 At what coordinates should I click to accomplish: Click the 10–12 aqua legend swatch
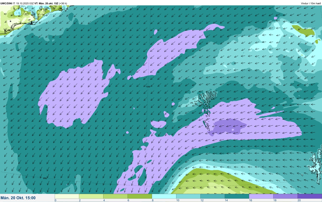(188, 196)
